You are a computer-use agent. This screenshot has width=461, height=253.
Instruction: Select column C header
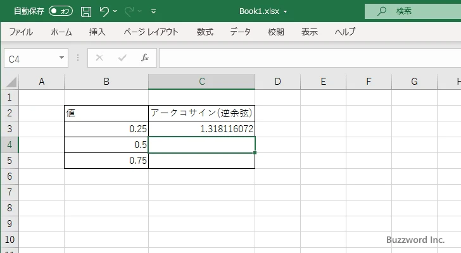point(201,82)
